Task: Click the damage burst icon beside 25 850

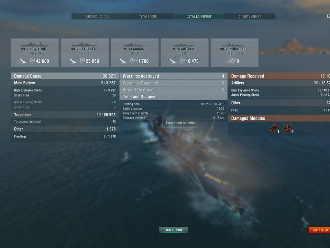Action: [82, 61]
